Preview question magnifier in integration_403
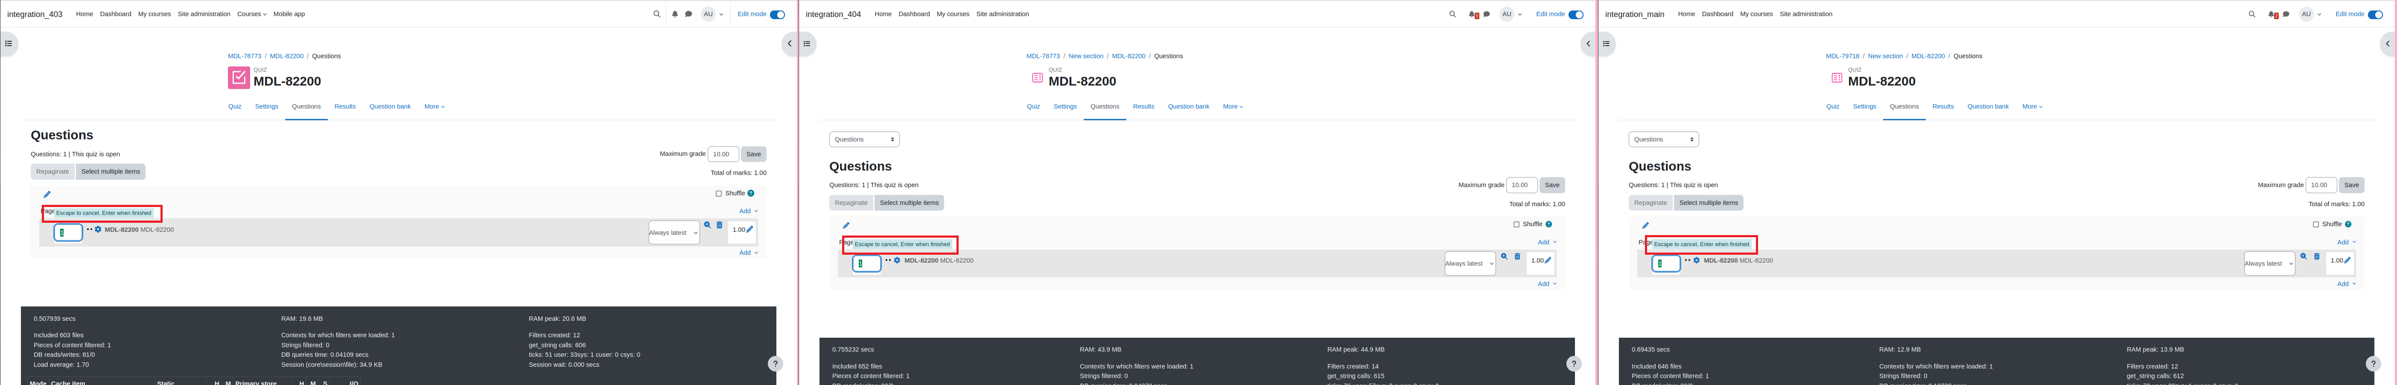The width and height of the screenshot is (2397, 385). pos(707,225)
